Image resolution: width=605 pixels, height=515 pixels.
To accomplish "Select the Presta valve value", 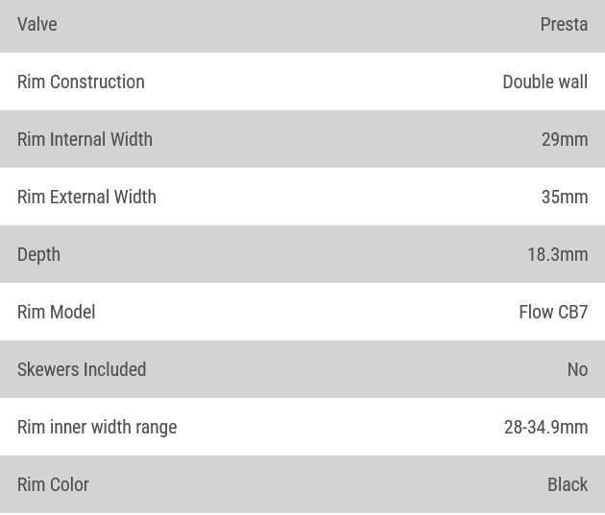I will pyautogui.click(x=564, y=25).
